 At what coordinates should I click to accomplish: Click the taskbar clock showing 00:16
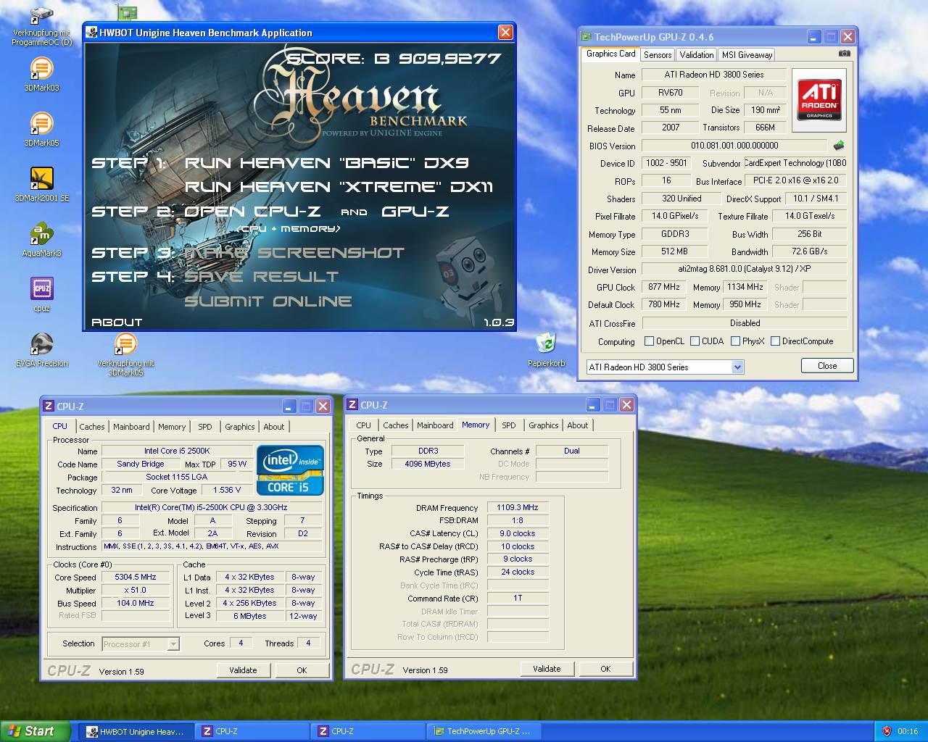tap(908, 731)
